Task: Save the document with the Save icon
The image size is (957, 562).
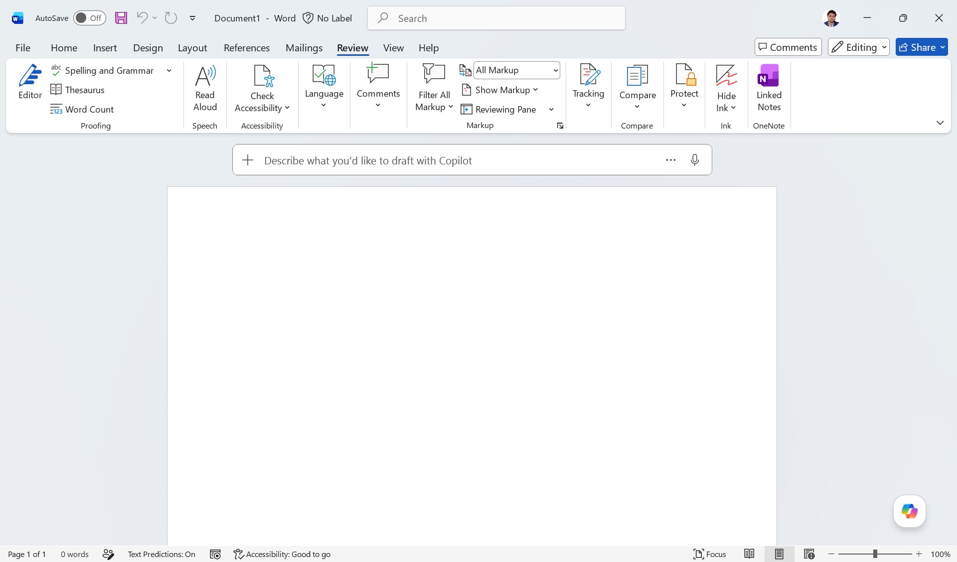Action: click(x=121, y=18)
